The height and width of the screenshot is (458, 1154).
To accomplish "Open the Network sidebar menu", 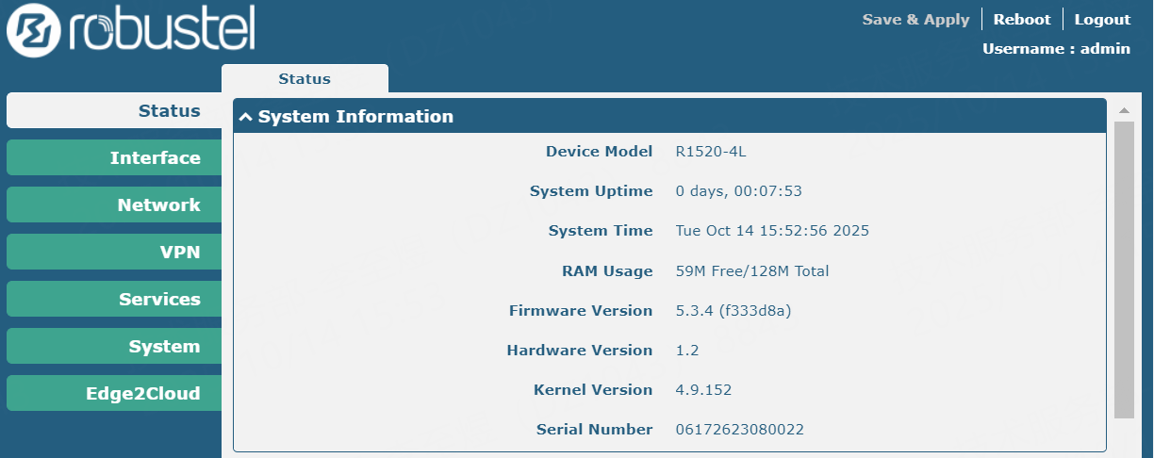I will pos(115,204).
